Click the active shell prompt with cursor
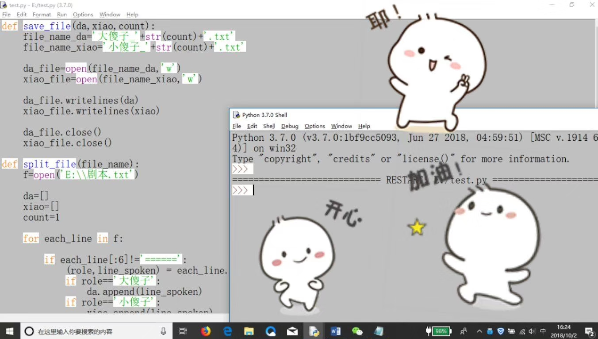 click(x=243, y=190)
